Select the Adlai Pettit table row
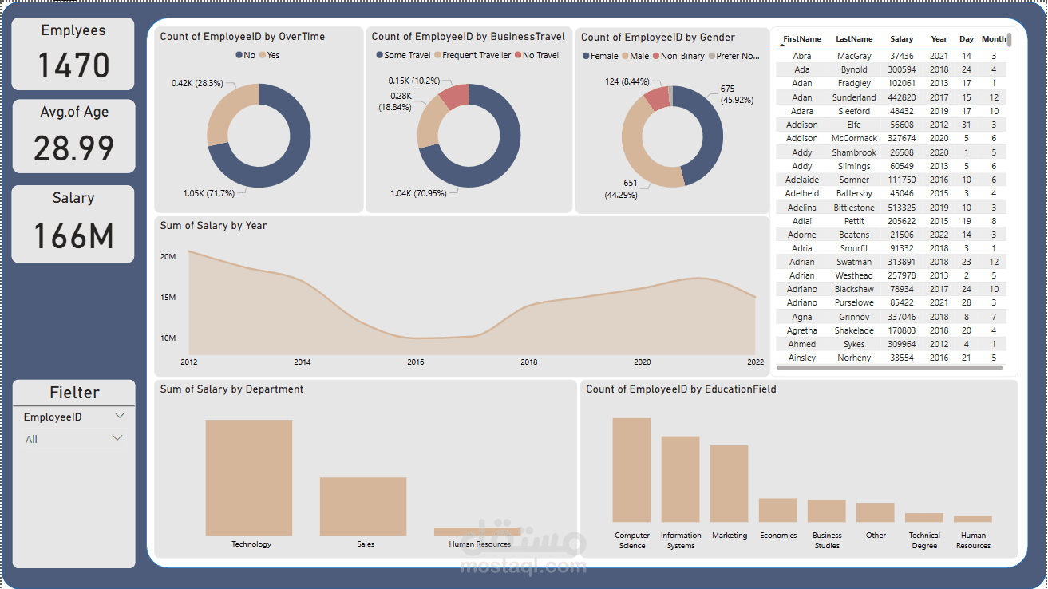The width and height of the screenshot is (1048, 589). pyautogui.click(x=891, y=221)
